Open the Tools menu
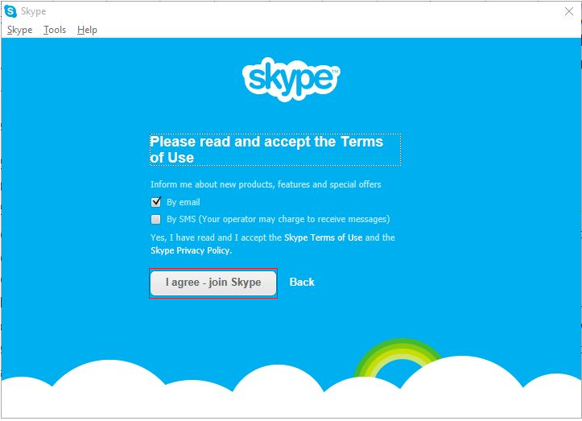The height and width of the screenshot is (421, 582). (55, 30)
